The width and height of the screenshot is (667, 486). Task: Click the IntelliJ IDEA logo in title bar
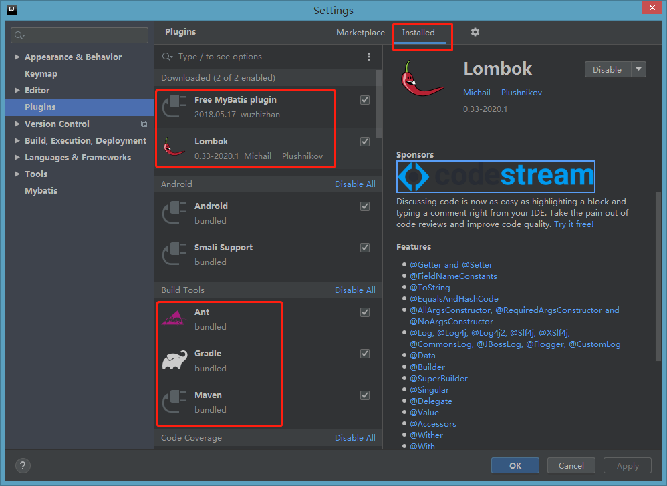[12, 10]
